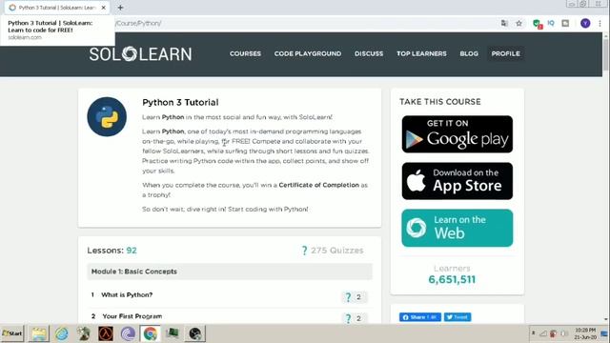Image resolution: width=610 pixels, height=343 pixels.
Task: Click the address bar URL field
Action: tap(303, 23)
